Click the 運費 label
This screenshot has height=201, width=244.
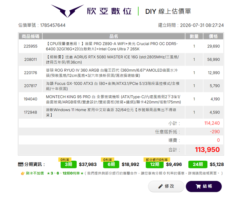point(174,140)
